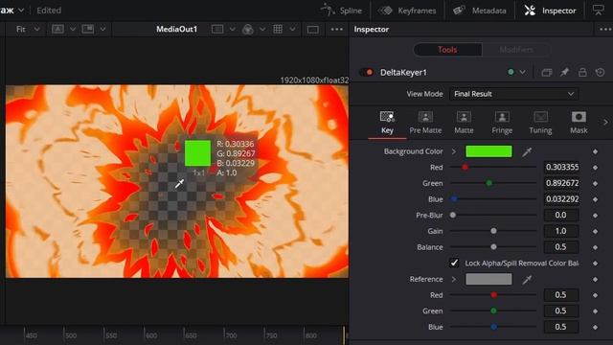This screenshot has height=345, width=613.
Task: Toggle the Inspector panel button
Action: pyautogui.click(x=550, y=11)
